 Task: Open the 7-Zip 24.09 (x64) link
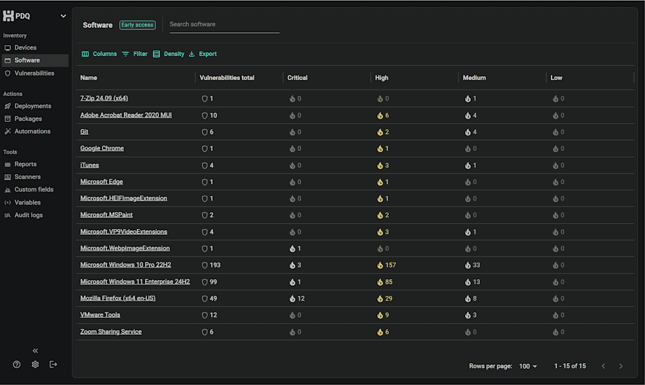tap(104, 98)
